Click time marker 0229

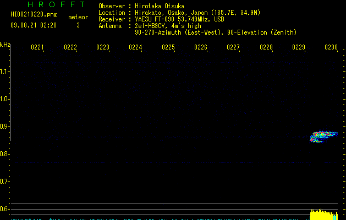299,47
